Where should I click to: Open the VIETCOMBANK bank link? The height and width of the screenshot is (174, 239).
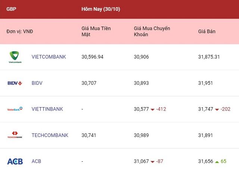tap(49, 57)
